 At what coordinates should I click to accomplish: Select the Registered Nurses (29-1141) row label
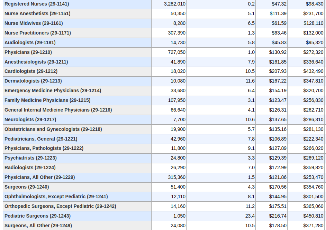click(x=37, y=4)
